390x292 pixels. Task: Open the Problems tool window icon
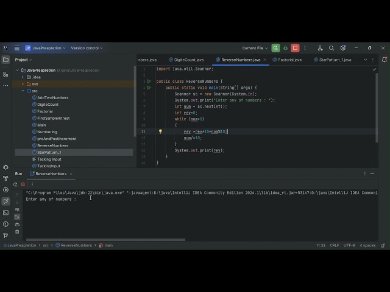[x=5, y=224]
